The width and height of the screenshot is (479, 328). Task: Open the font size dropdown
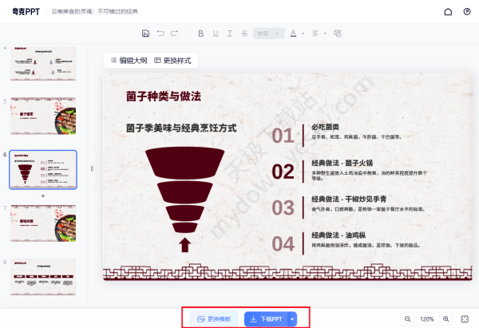[x=267, y=34]
